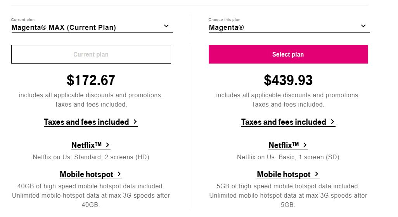Click the chevron beside right Taxes and fees included
Image resolution: width=398 pixels, height=217 pixels.
(332, 122)
